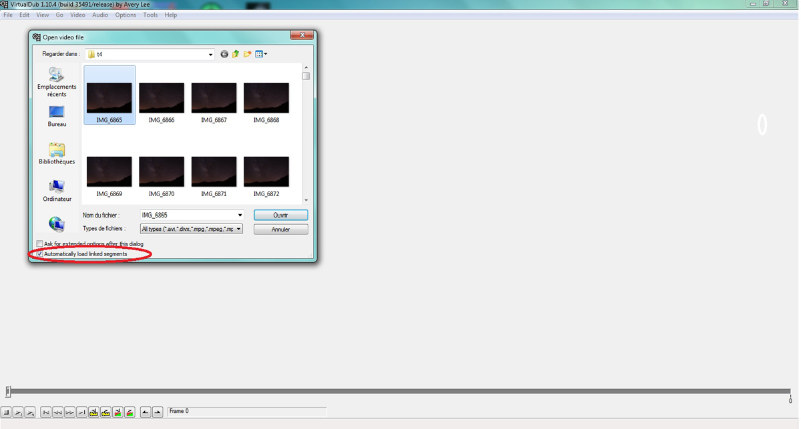
Task: Click the file list scroll up arrow
Action: (306, 67)
